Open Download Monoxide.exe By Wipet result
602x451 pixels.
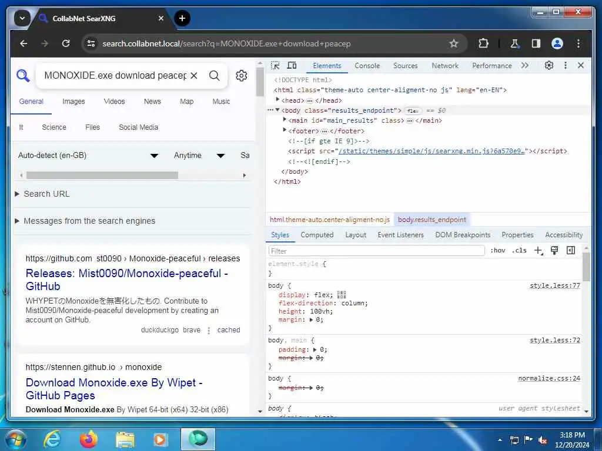[114, 389]
